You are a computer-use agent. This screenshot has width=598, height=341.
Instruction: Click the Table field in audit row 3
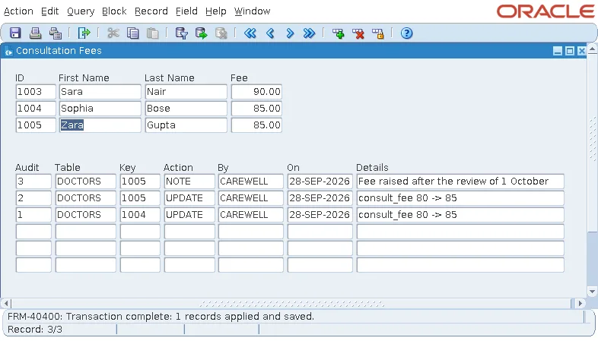pyautogui.click(x=86, y=182)
